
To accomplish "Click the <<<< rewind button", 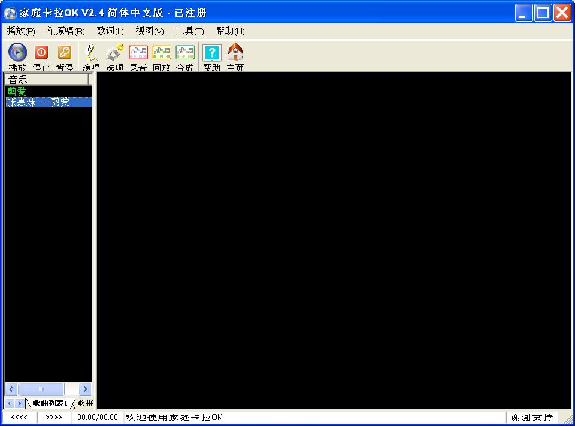I will [x=19, y=417].
